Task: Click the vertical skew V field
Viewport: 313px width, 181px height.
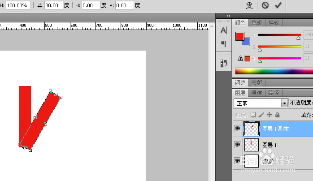Action: [x=124, y=5]
